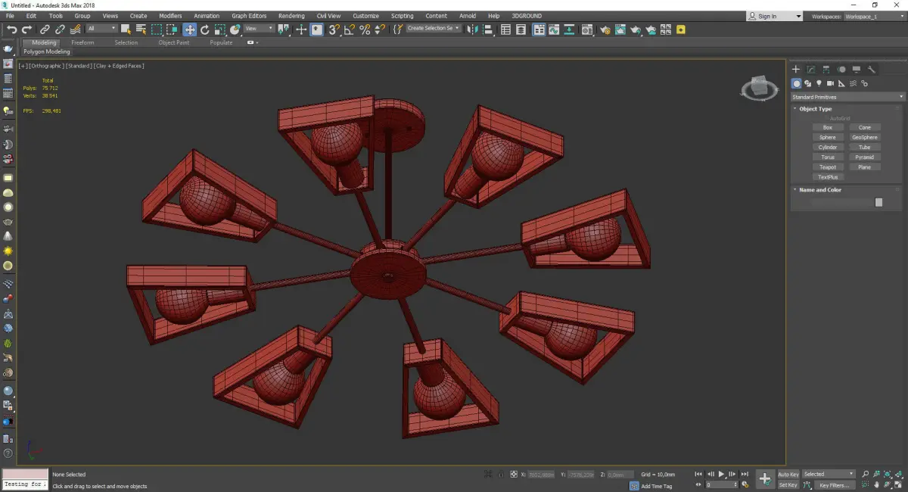Open the 3DGROUND menu
Image resolution: width=908 pixels, height=492 pixels.
click(x=525, y=16)
